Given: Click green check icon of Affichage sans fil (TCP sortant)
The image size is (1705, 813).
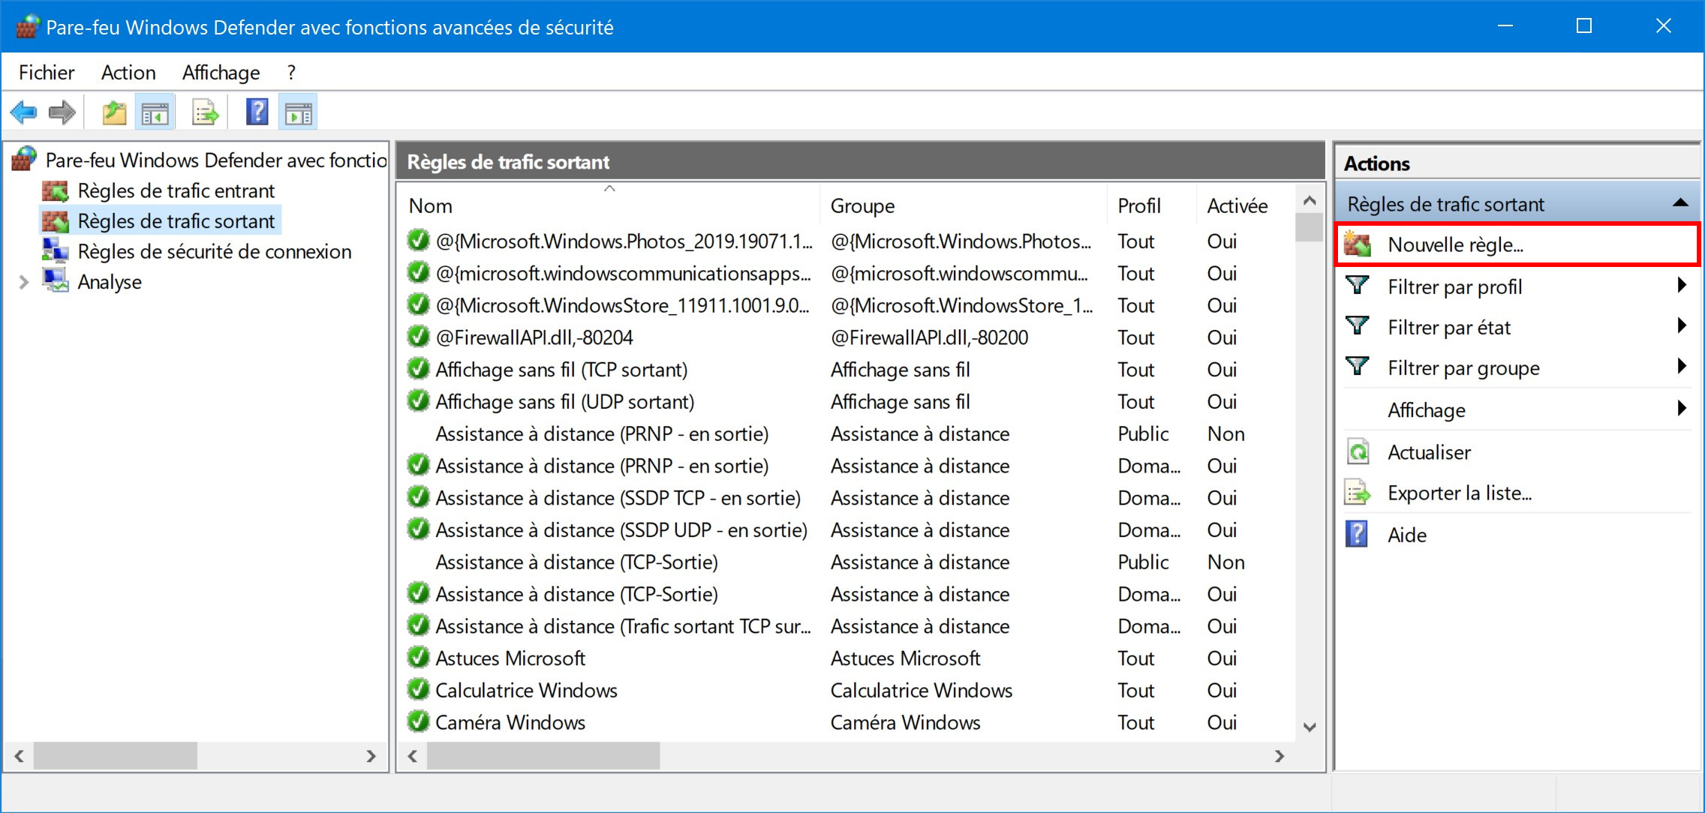Looking at the screenshot, I should [418, 369].
